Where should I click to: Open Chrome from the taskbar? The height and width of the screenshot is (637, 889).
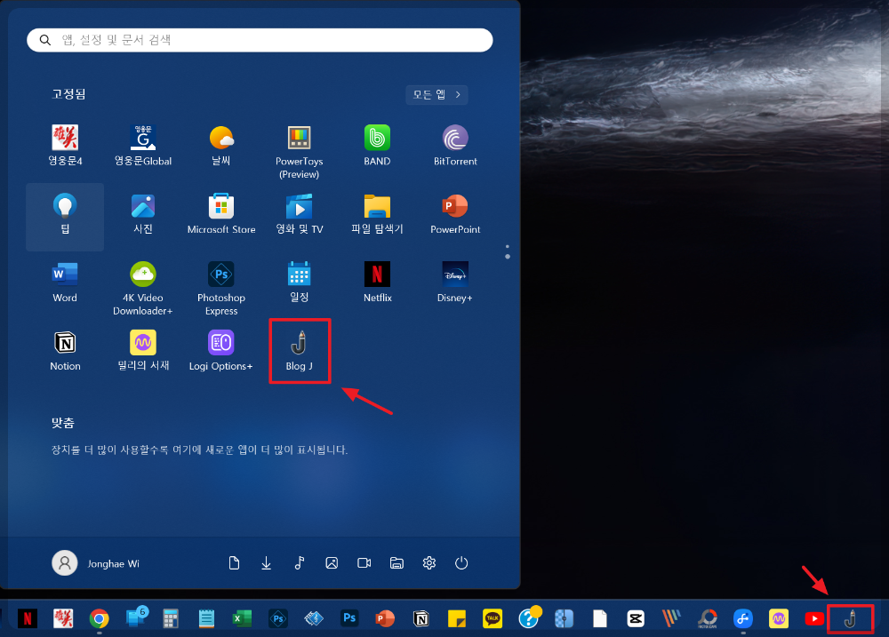100,618
